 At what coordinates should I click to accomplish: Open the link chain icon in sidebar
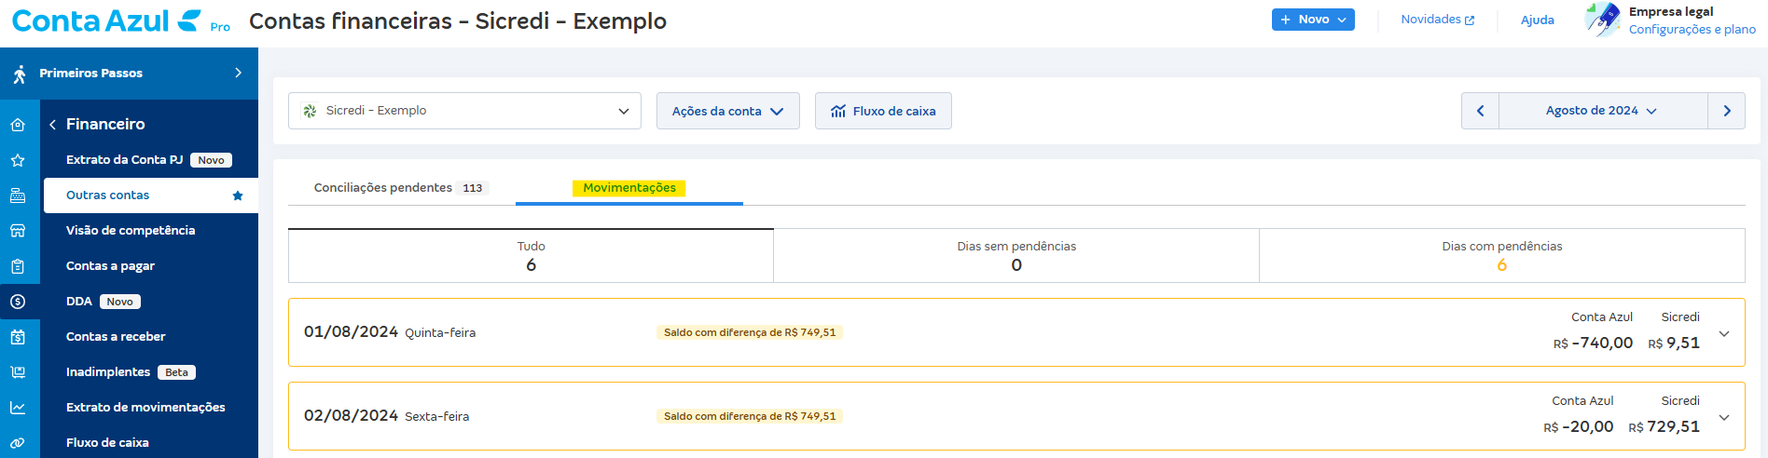coord(18,443)
